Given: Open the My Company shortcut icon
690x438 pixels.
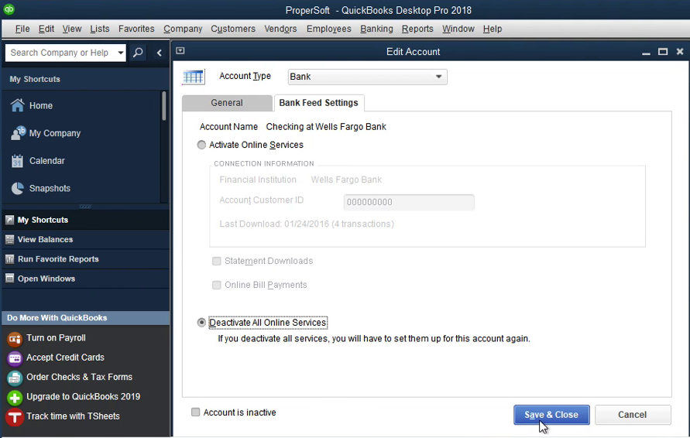Looking at the screenshot, I should point(18,133).
